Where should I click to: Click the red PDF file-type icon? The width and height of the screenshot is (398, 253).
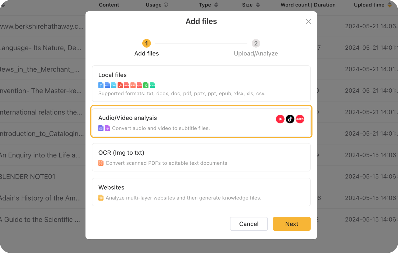pyautogui.click(x=120, y=85)
